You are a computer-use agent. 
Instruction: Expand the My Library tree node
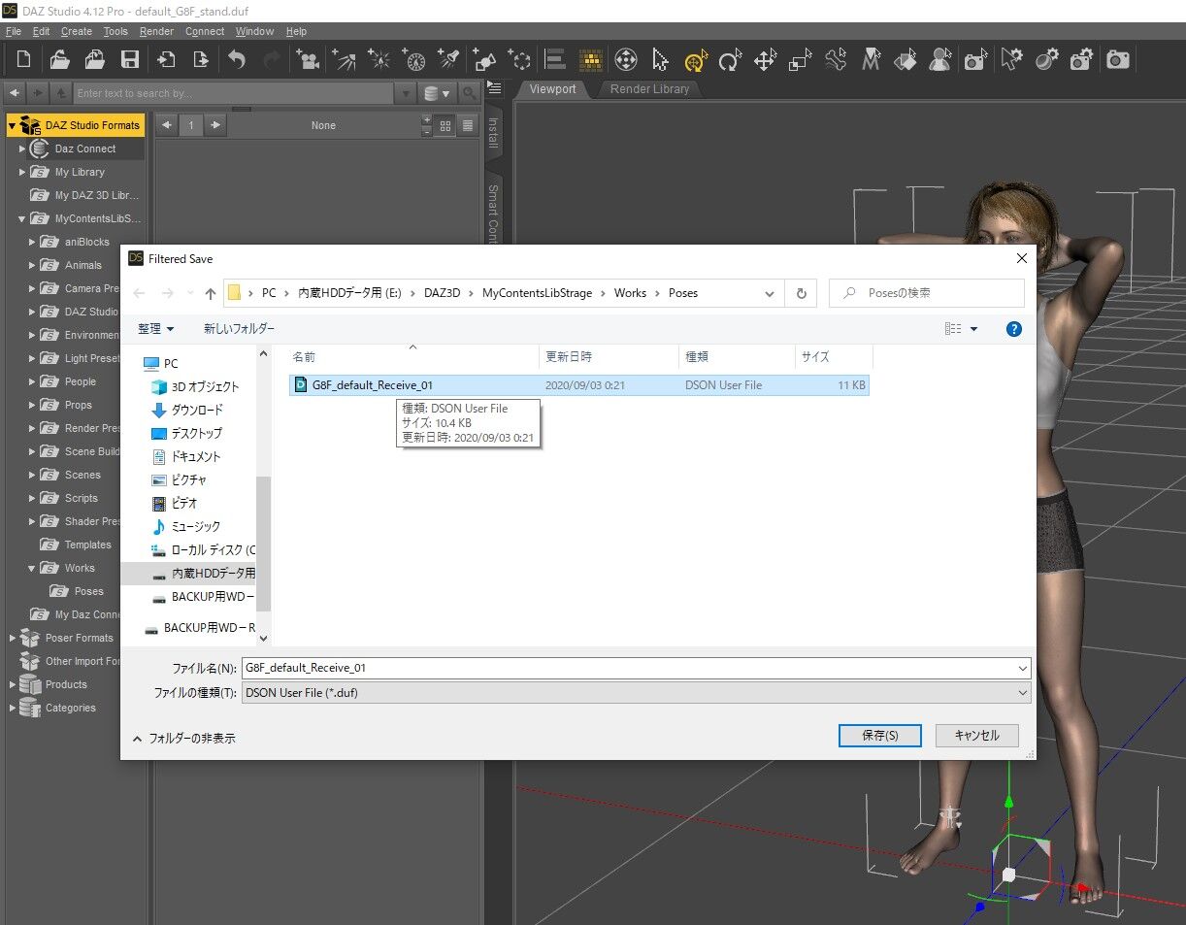[x=22, y=172]
